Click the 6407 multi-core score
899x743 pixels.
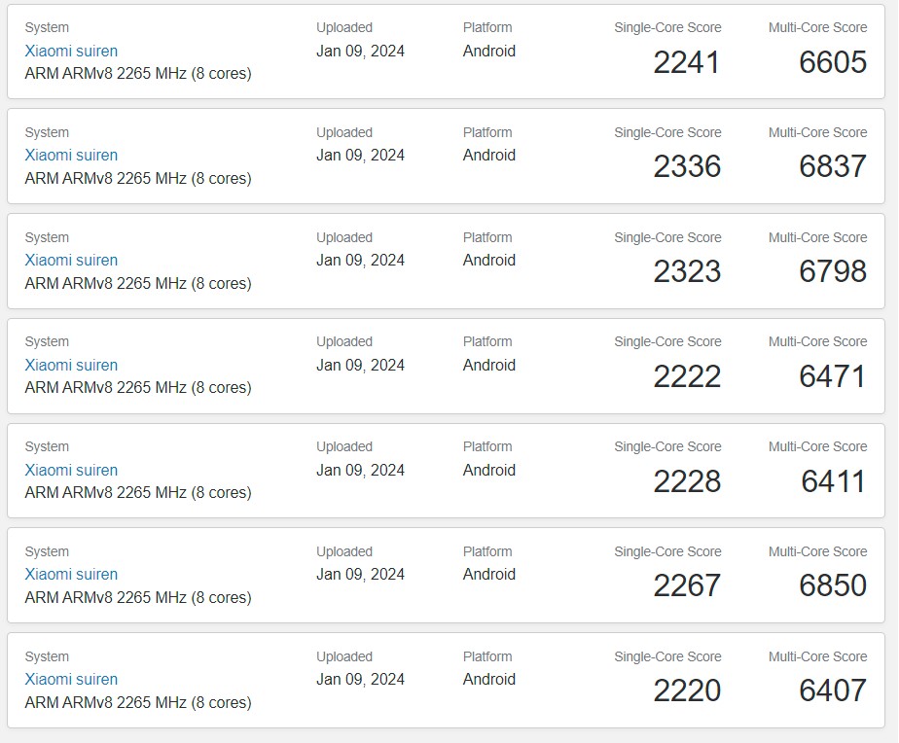832,690
